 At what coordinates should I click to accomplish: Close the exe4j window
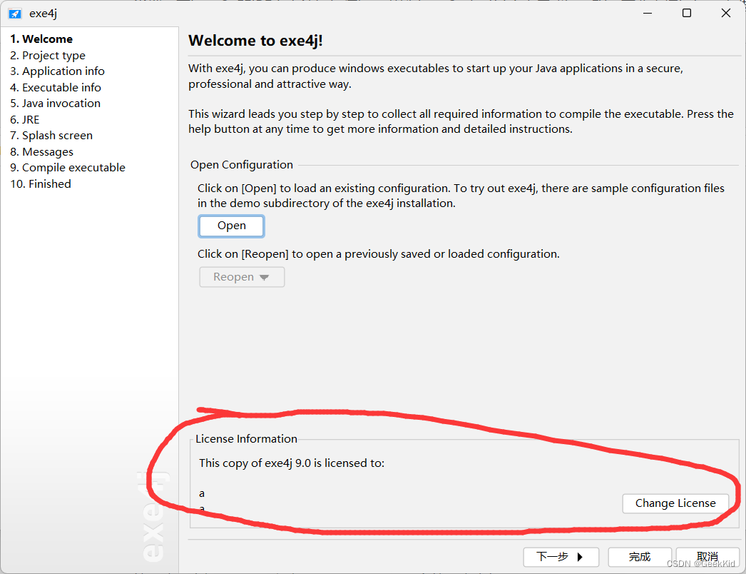tap(725, 14)
